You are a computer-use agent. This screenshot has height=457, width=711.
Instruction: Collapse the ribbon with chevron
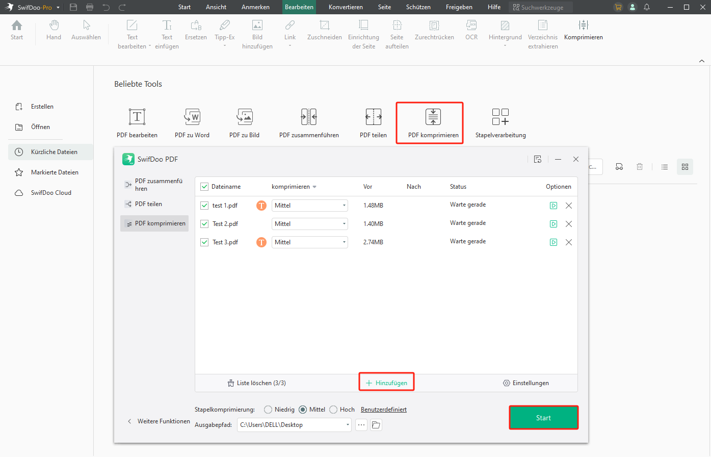(702, 61)
